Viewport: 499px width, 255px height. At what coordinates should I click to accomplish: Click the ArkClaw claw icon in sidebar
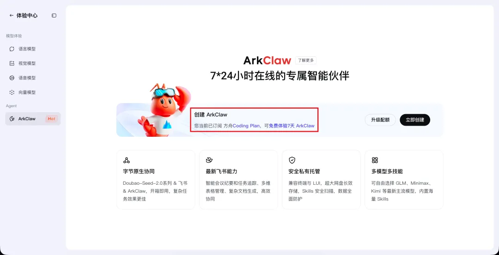coord(12,119)
